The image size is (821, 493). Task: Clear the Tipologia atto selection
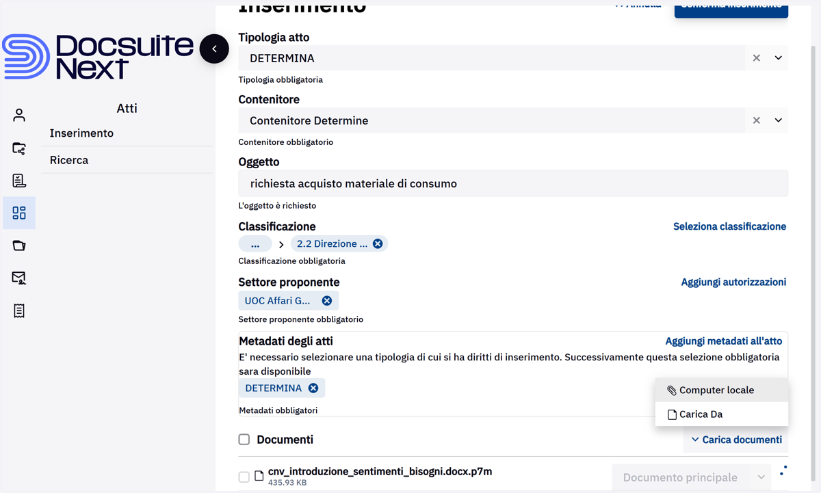756,58
